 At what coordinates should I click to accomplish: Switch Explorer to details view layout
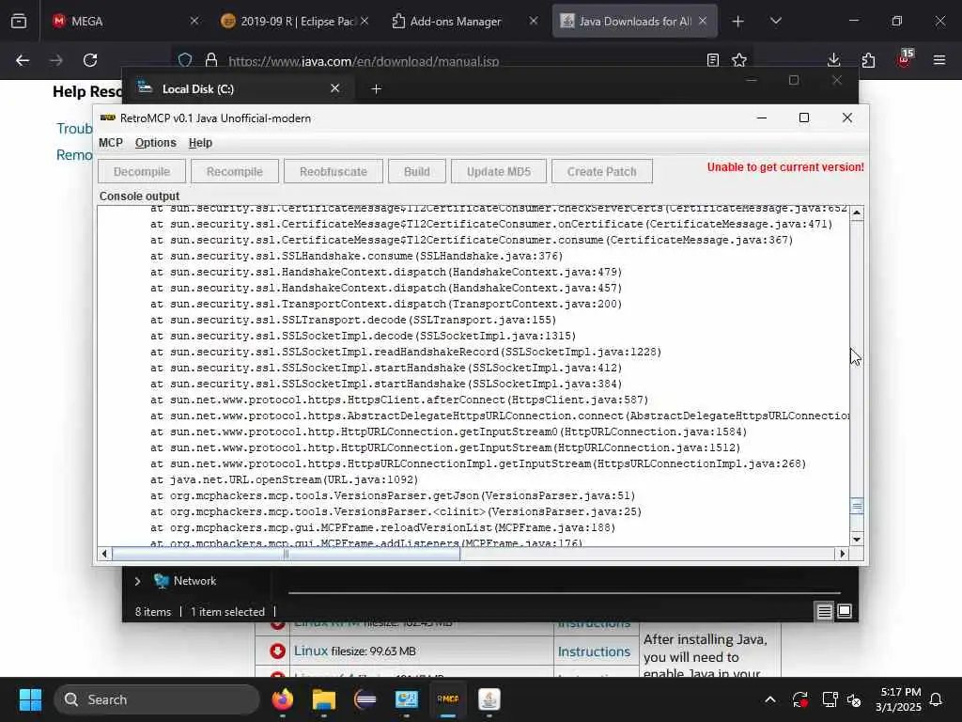[824, 611]
